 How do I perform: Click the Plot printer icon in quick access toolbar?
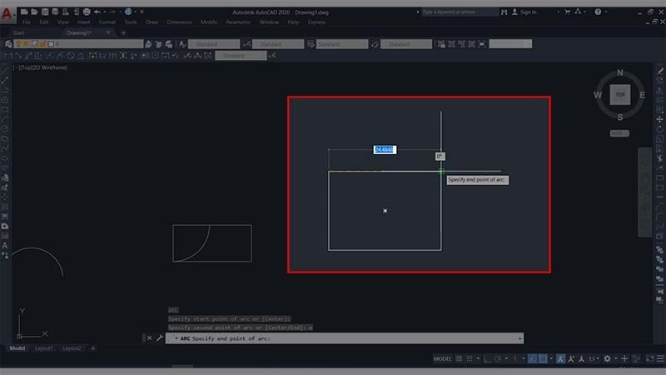[87, 12]
